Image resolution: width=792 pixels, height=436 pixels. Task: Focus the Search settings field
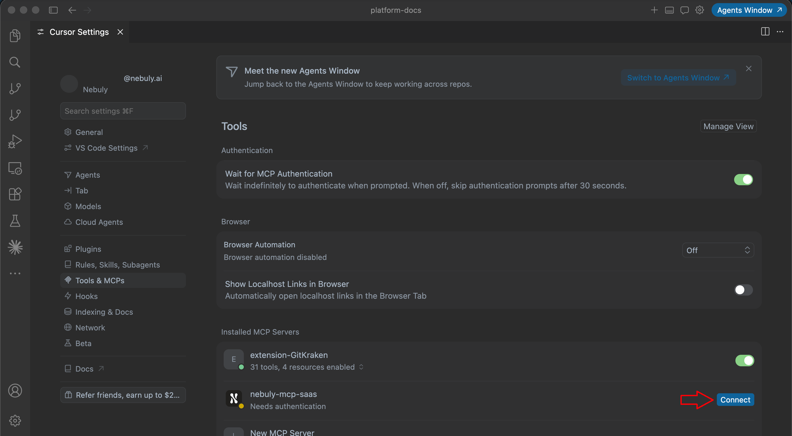click(123, 111)
